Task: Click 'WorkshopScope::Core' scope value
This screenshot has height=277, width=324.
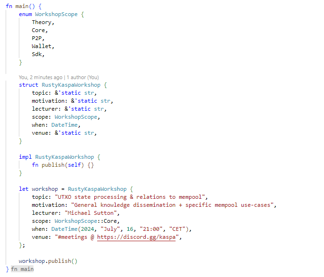Action: click(x=86, y=221)
